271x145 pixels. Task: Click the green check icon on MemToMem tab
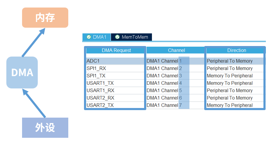tap(117, 37)
